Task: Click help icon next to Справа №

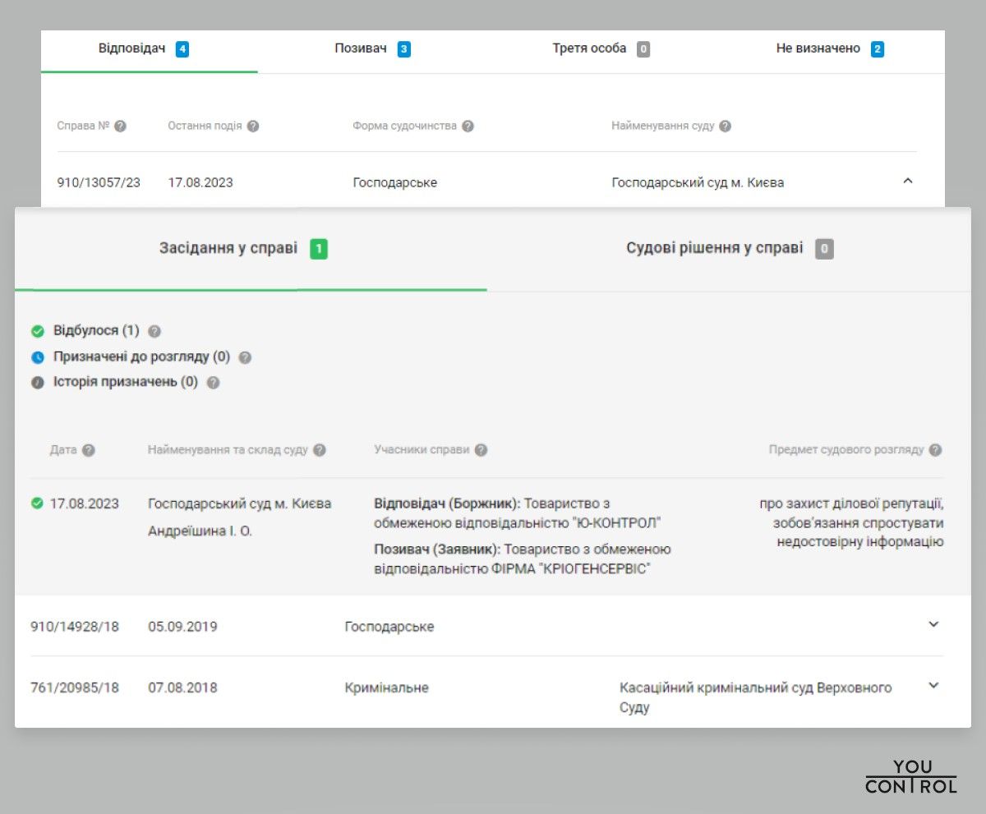Action: (121, 126)
